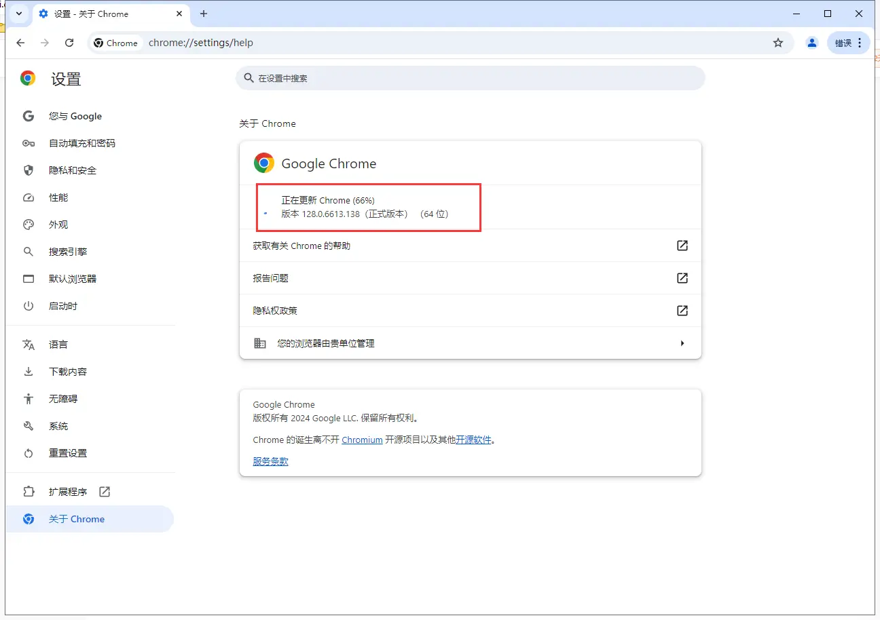Click the power icon for startup
The image size is (880, 620).
[29, 306]
